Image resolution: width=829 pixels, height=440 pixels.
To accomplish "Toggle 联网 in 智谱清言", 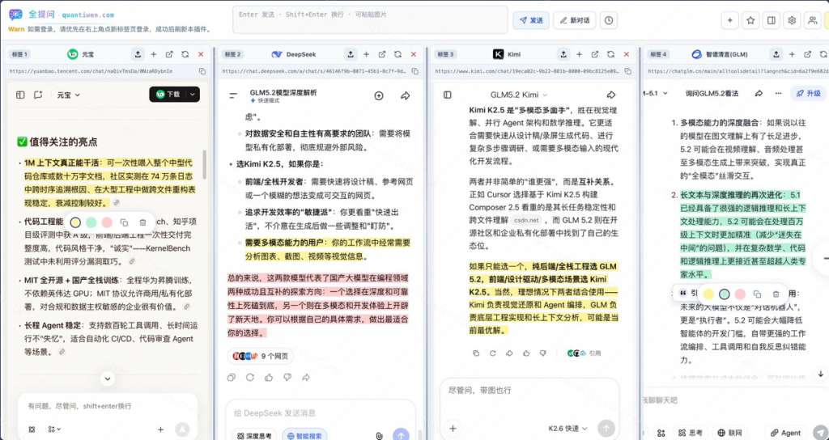I will (729, 433).
